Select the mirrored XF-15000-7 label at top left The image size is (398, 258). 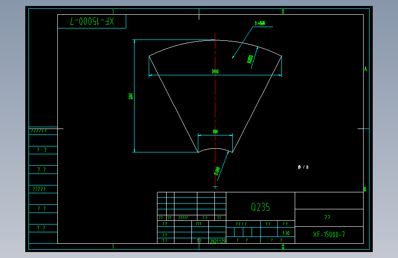(x=92, y=21)
